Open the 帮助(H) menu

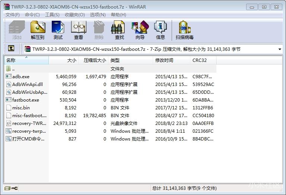[118, 15]
